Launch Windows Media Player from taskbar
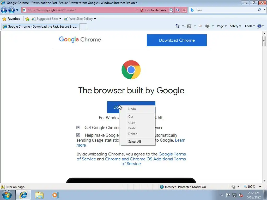 55,195
